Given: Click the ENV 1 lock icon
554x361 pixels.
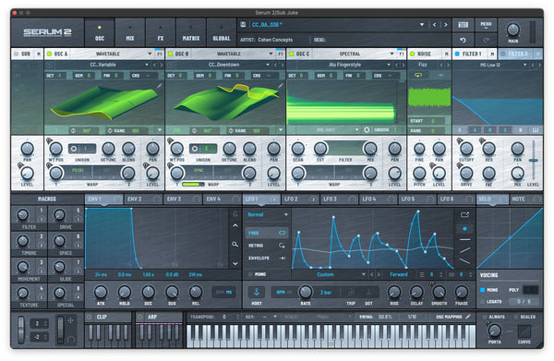Looking at the screenshot, I should pyautogui.click(x=235, y=214).
